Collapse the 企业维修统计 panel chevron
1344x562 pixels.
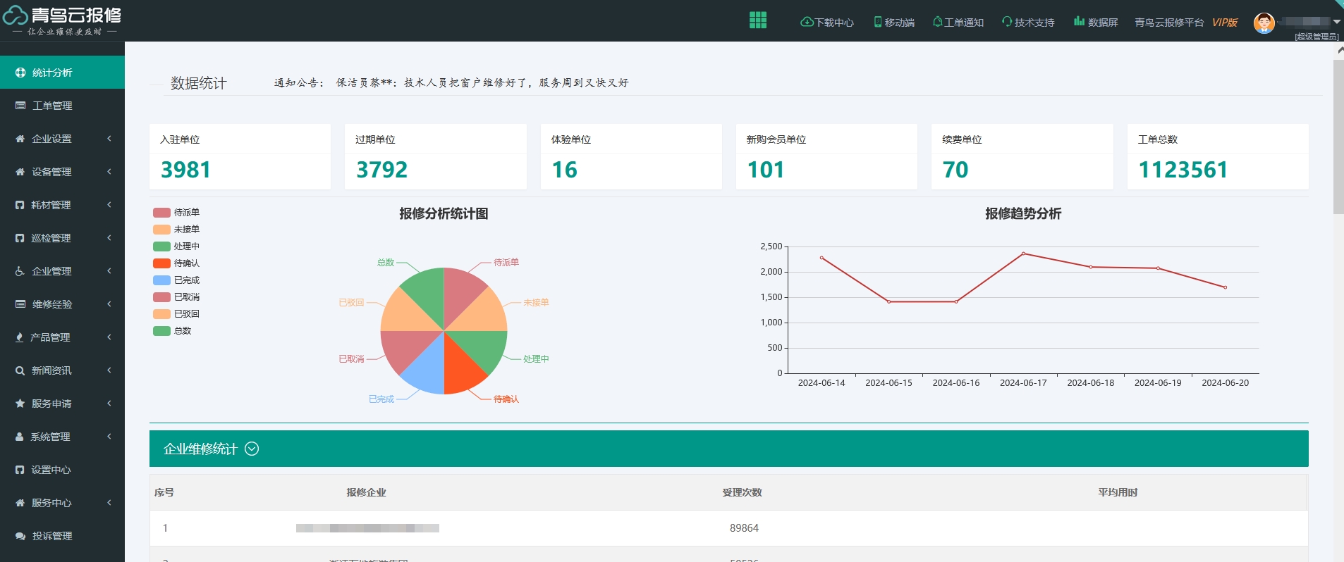[x=252, y=449]
